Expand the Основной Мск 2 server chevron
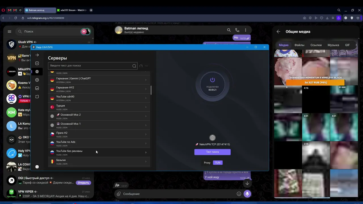Viewport: 363px width, 204px height. [146, 116]
